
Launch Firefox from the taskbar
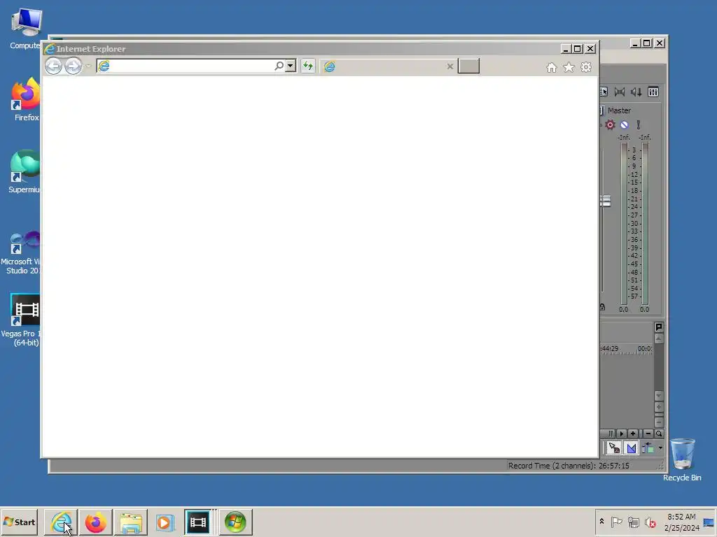pyautogui.click(x=95, y=522)
